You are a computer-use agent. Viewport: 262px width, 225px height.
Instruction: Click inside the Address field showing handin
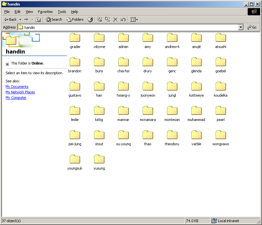tap(130, 28)
